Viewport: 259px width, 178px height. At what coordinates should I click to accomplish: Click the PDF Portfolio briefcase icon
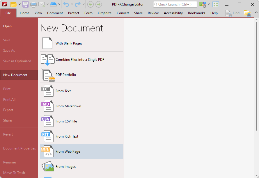click(x=47, y=75)
